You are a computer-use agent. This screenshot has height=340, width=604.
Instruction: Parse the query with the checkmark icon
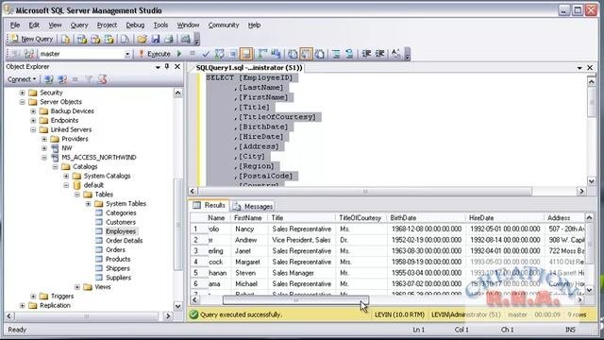(x=206, y=54)
